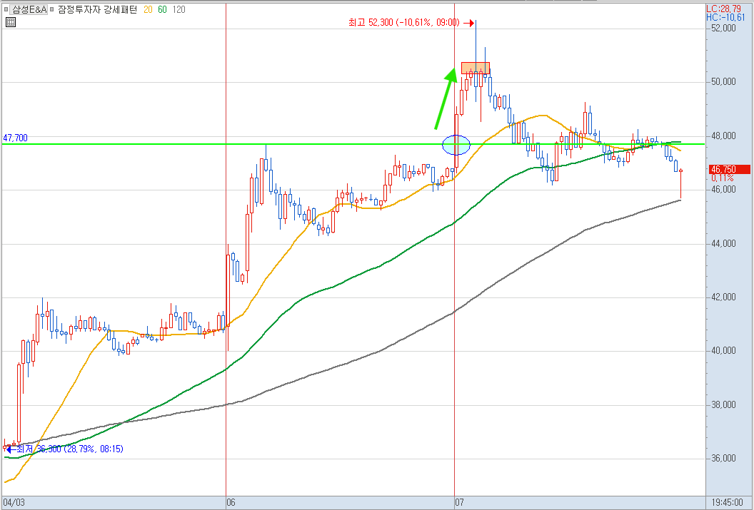Click the 최고 52,300 high price annotation

point(404,23)
